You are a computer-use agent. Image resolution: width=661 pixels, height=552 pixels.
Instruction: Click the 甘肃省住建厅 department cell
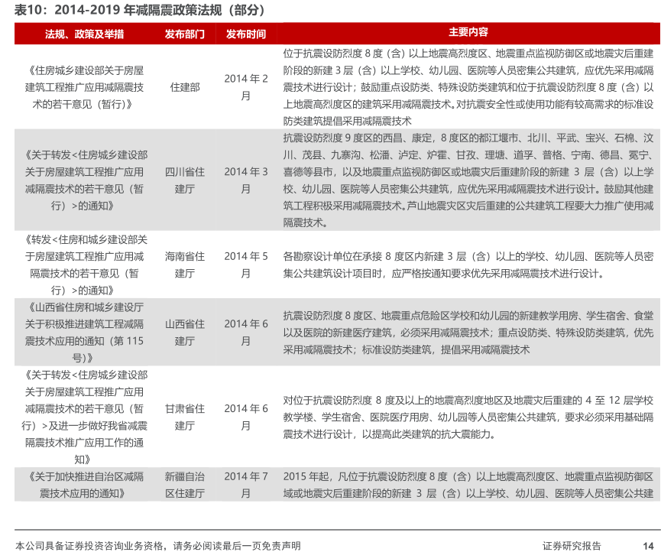[185, 417]
